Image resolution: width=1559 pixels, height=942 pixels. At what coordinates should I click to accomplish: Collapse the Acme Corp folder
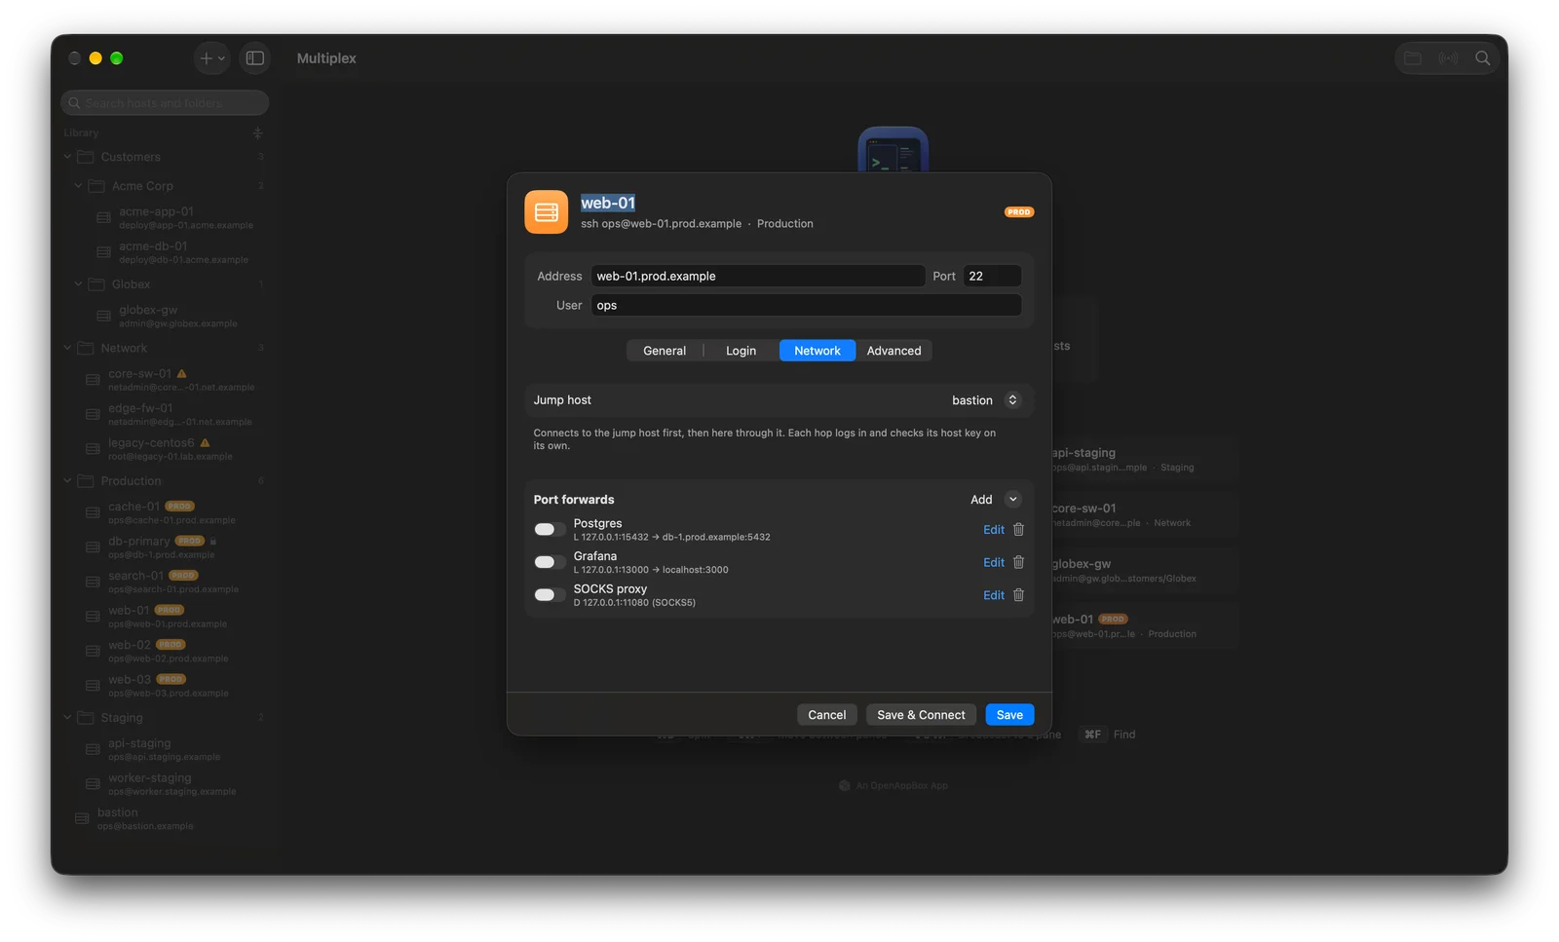tap(78, 186)
